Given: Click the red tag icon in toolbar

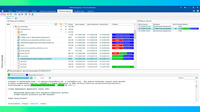Looking at the screenshot, I should point(29,14).
